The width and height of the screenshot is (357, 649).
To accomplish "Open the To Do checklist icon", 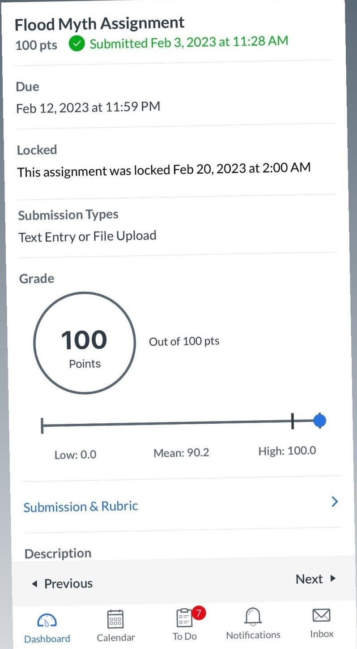I will click(184, 619).
